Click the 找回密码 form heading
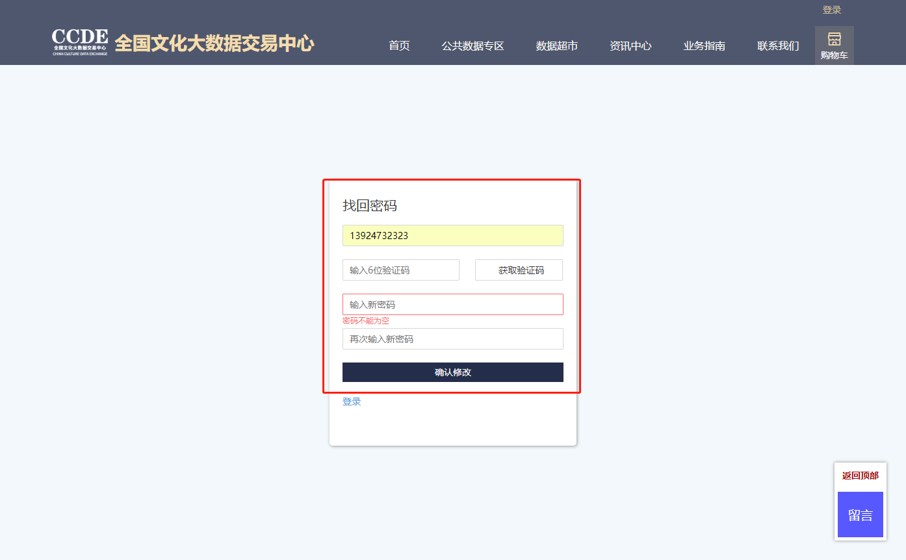906x560 pixels. click(369, 206)
